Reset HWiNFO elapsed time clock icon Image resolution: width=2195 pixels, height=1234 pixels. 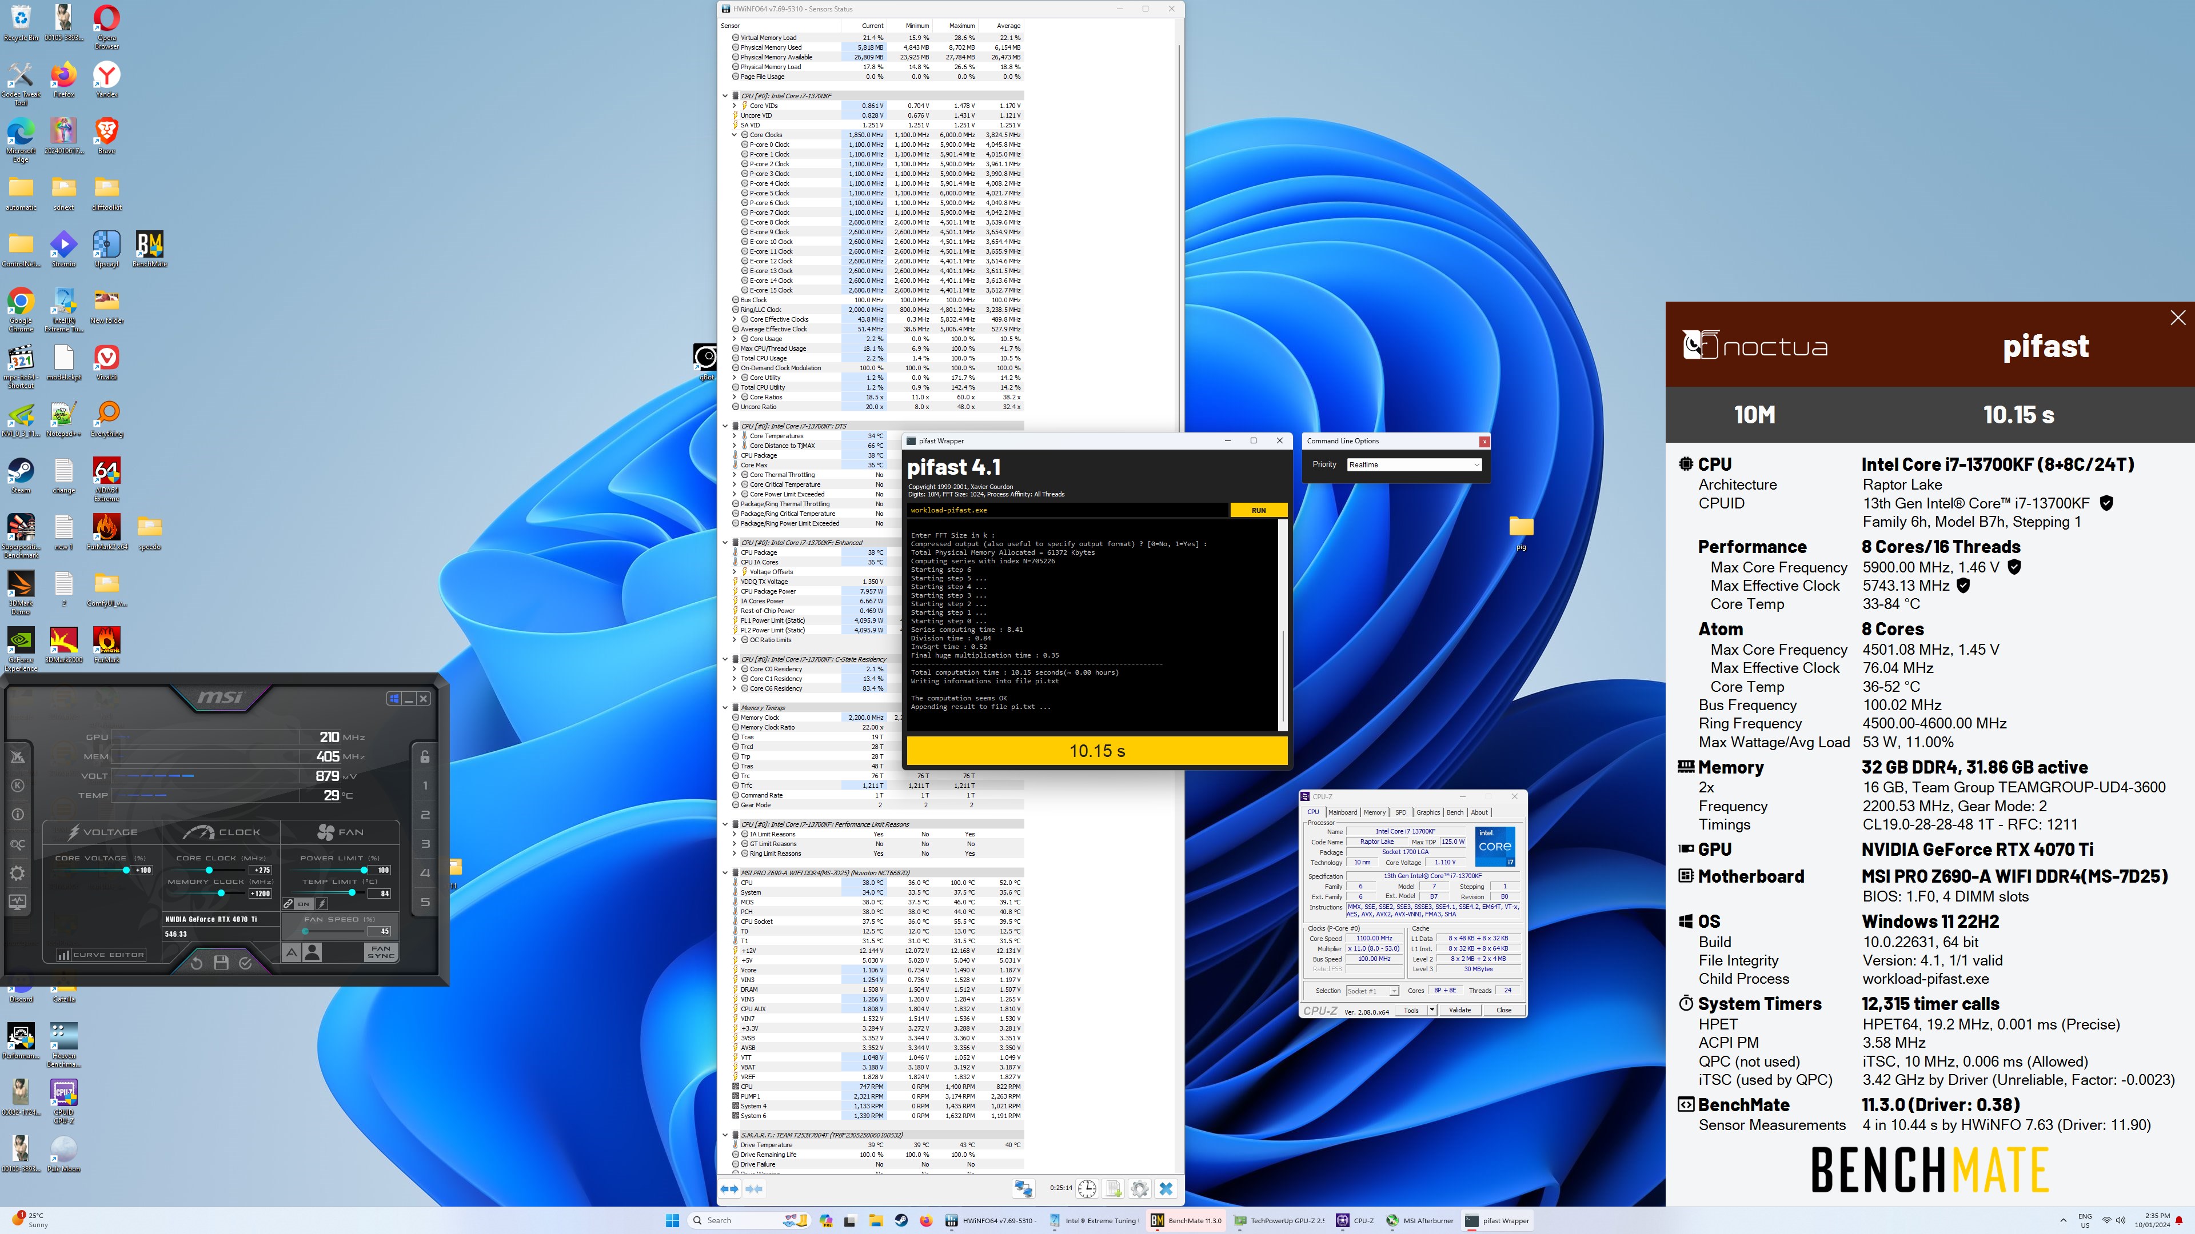click(1087, 1188)
